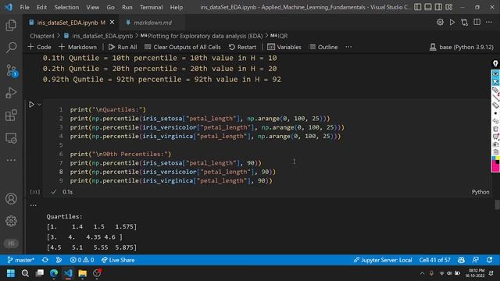The image size is (500, 281).
Task: Open the Extensions view
Action: point(11,116)
